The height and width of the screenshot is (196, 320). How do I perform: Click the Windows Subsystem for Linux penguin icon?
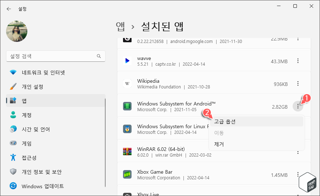pos(127,129)
